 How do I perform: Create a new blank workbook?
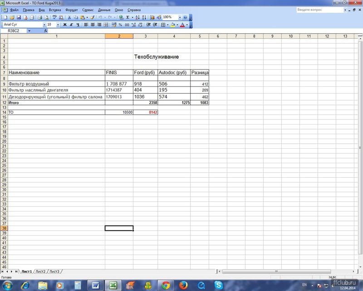pos(5,17)
